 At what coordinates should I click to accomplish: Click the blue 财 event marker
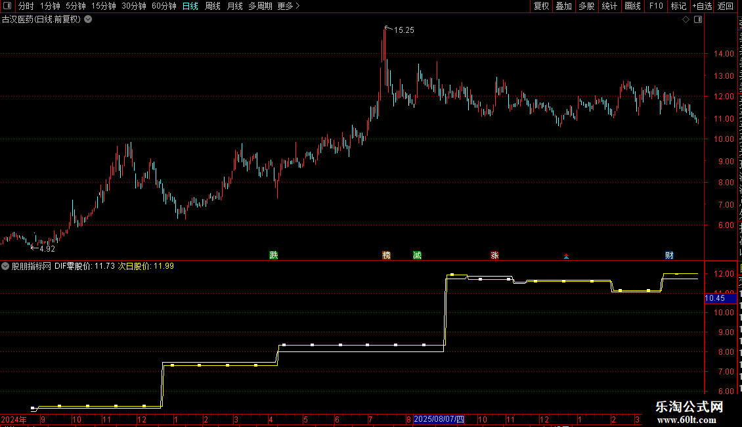pyautogui.click(x=669, y=255)
